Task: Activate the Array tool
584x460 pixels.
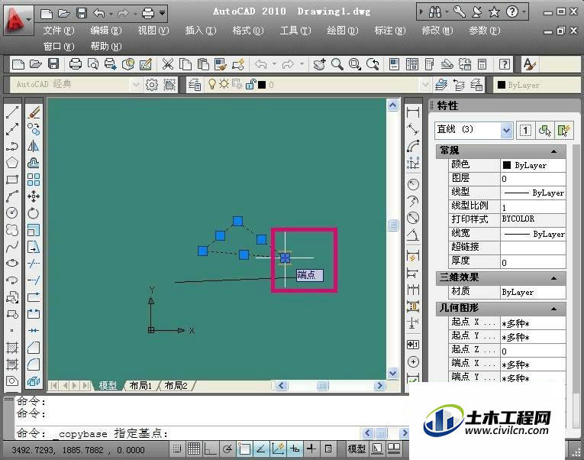Action: 34,180
